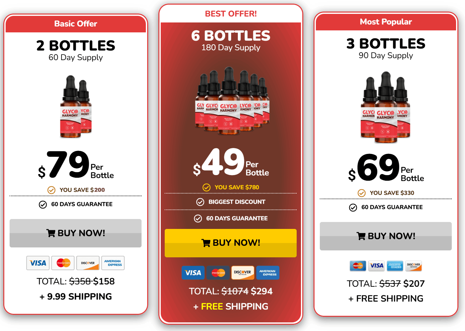Buy the 2 Bottles basic offer
This screenshot has width=465, height=331.
point(75,233)
